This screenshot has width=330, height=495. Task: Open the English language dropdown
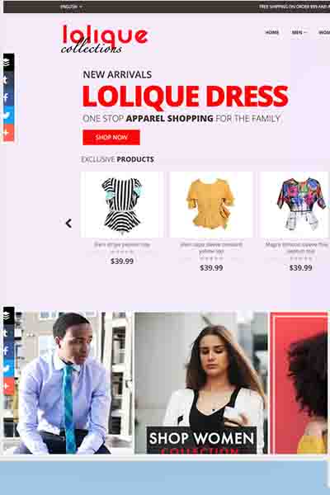click(71, 7)
